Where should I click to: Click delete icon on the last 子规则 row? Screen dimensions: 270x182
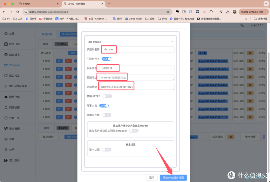[x=68, y=117]
